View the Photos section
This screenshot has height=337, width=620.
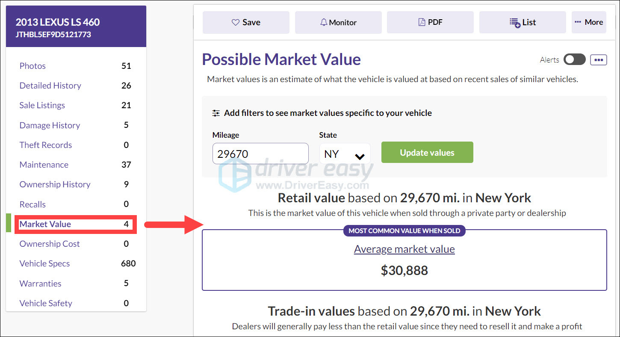32,66
